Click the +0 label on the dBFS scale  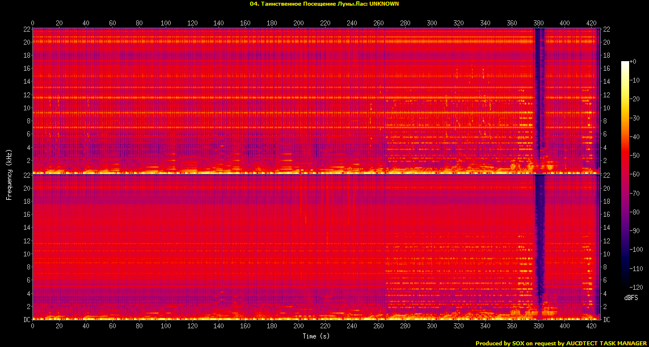[633, 62]
